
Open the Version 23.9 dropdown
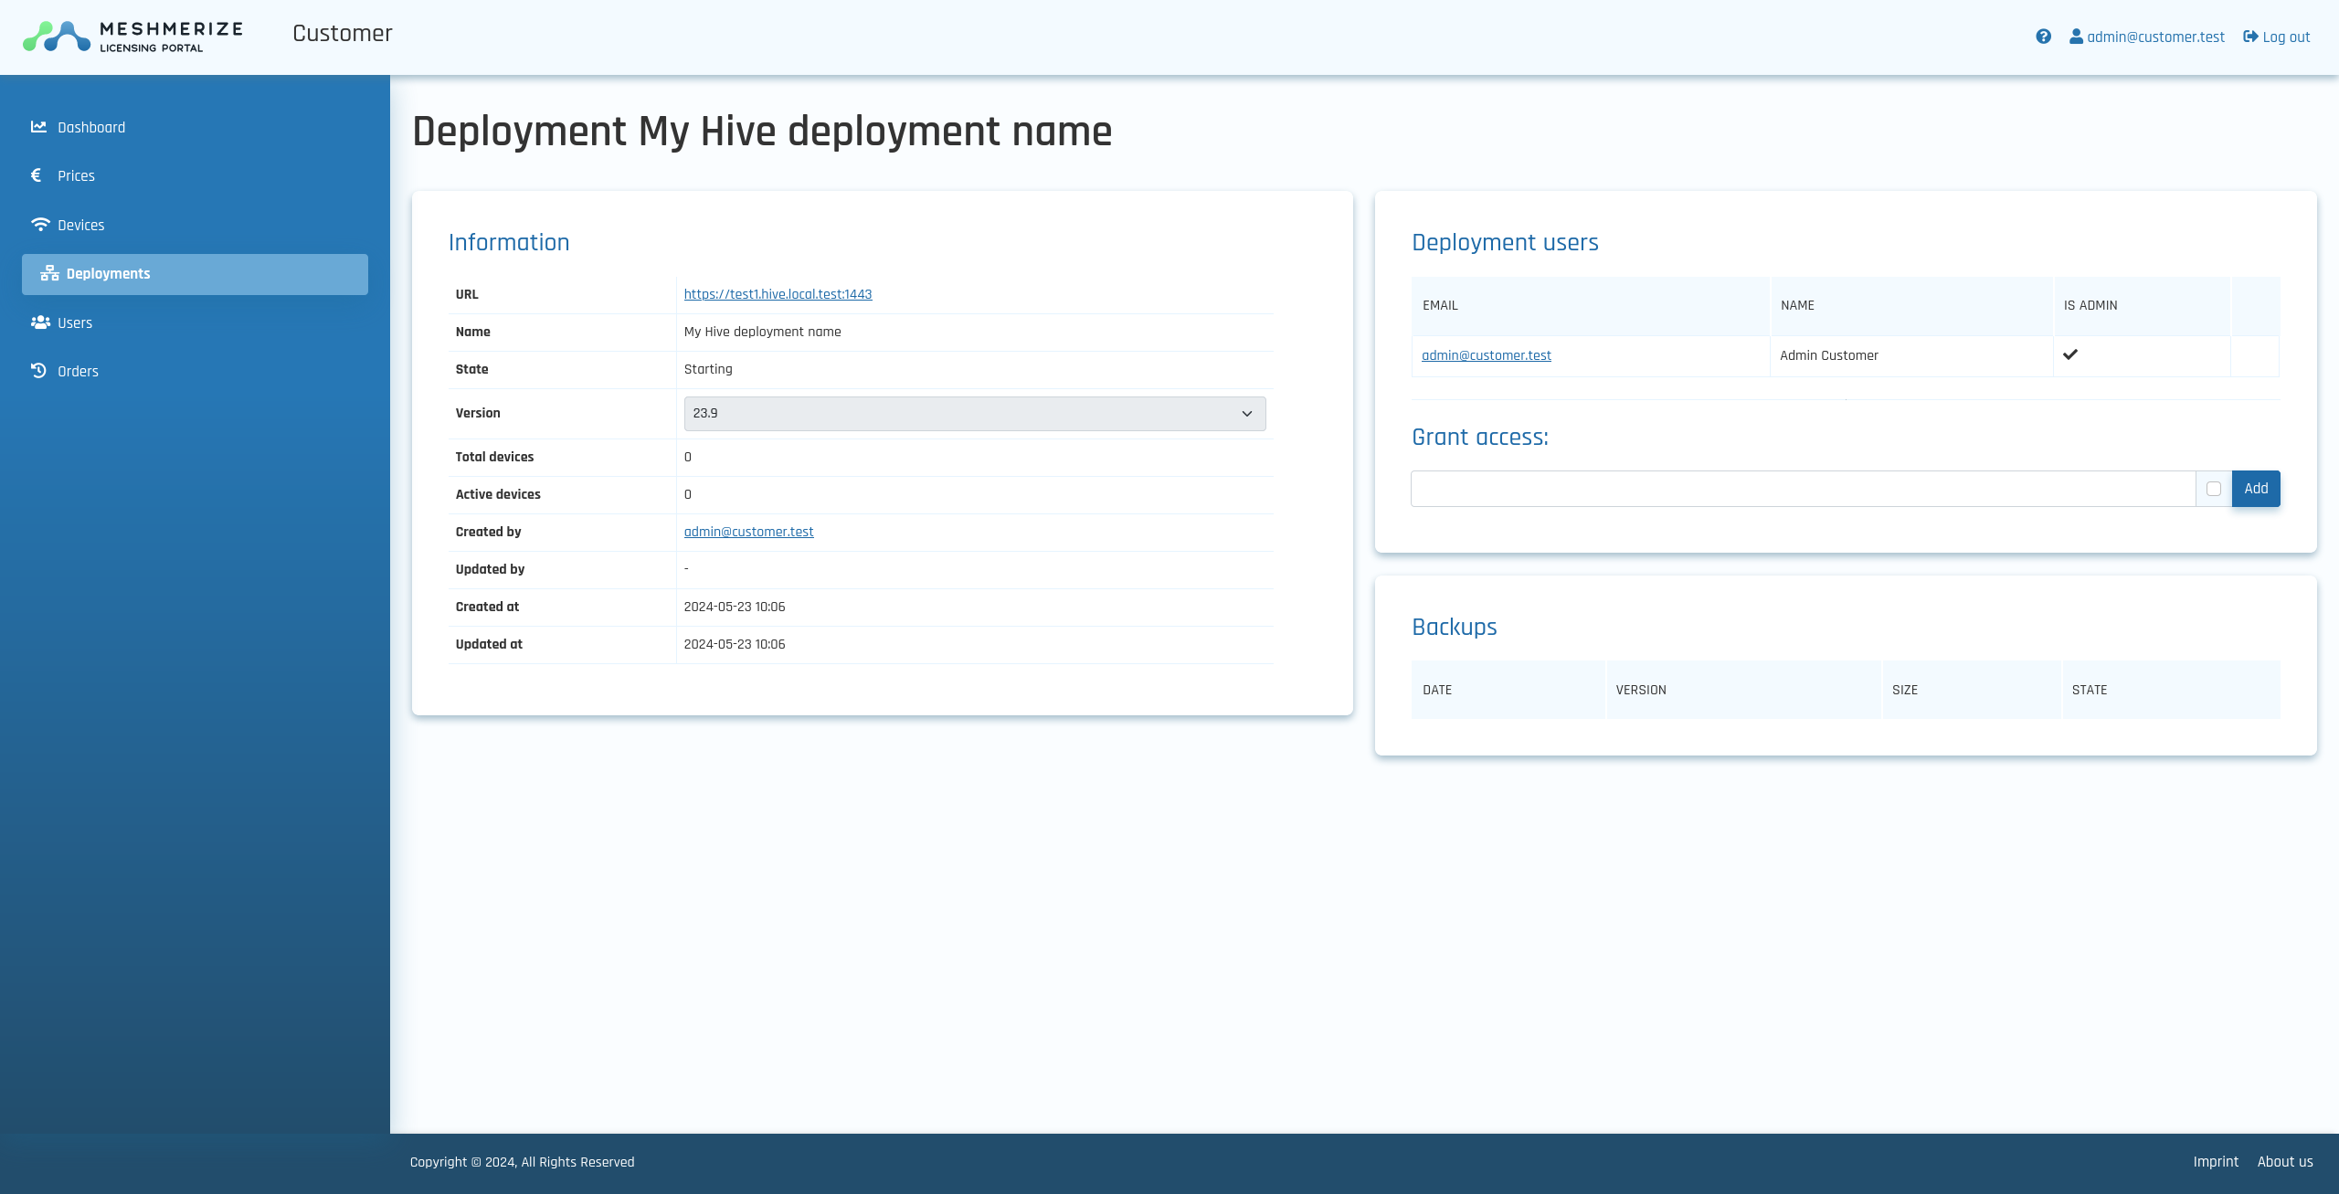(974, 414)
